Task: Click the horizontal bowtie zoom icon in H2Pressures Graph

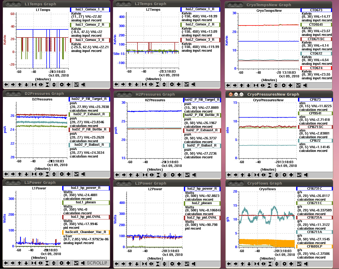Action: 145,175
